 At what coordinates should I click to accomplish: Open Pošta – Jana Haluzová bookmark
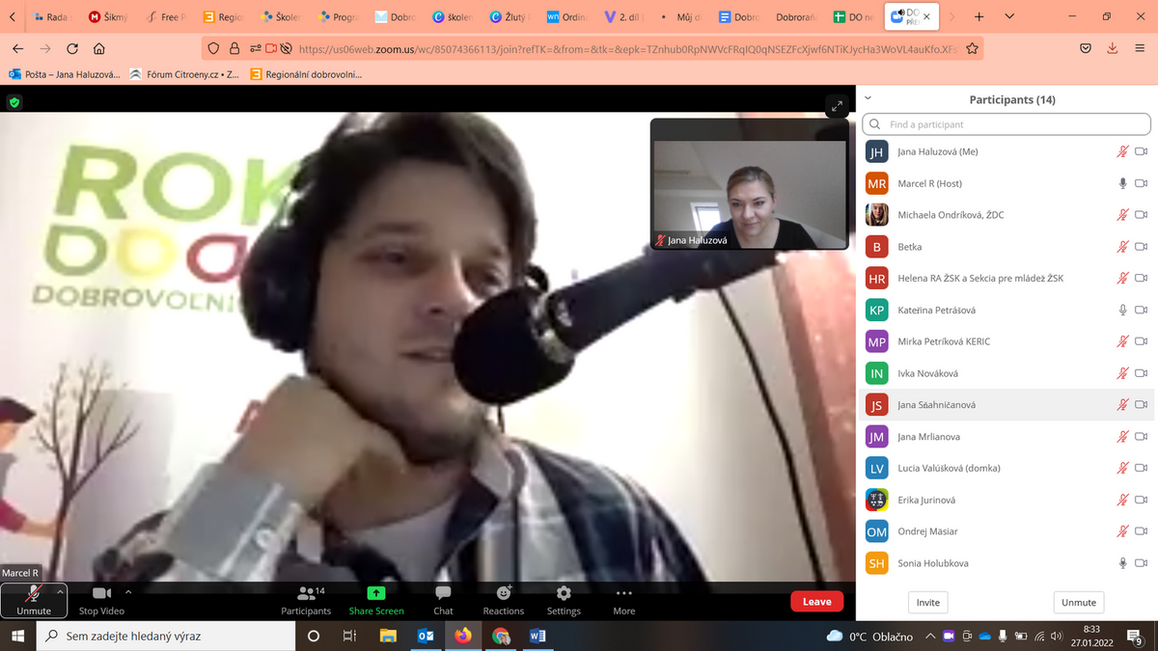pos(65,74)
